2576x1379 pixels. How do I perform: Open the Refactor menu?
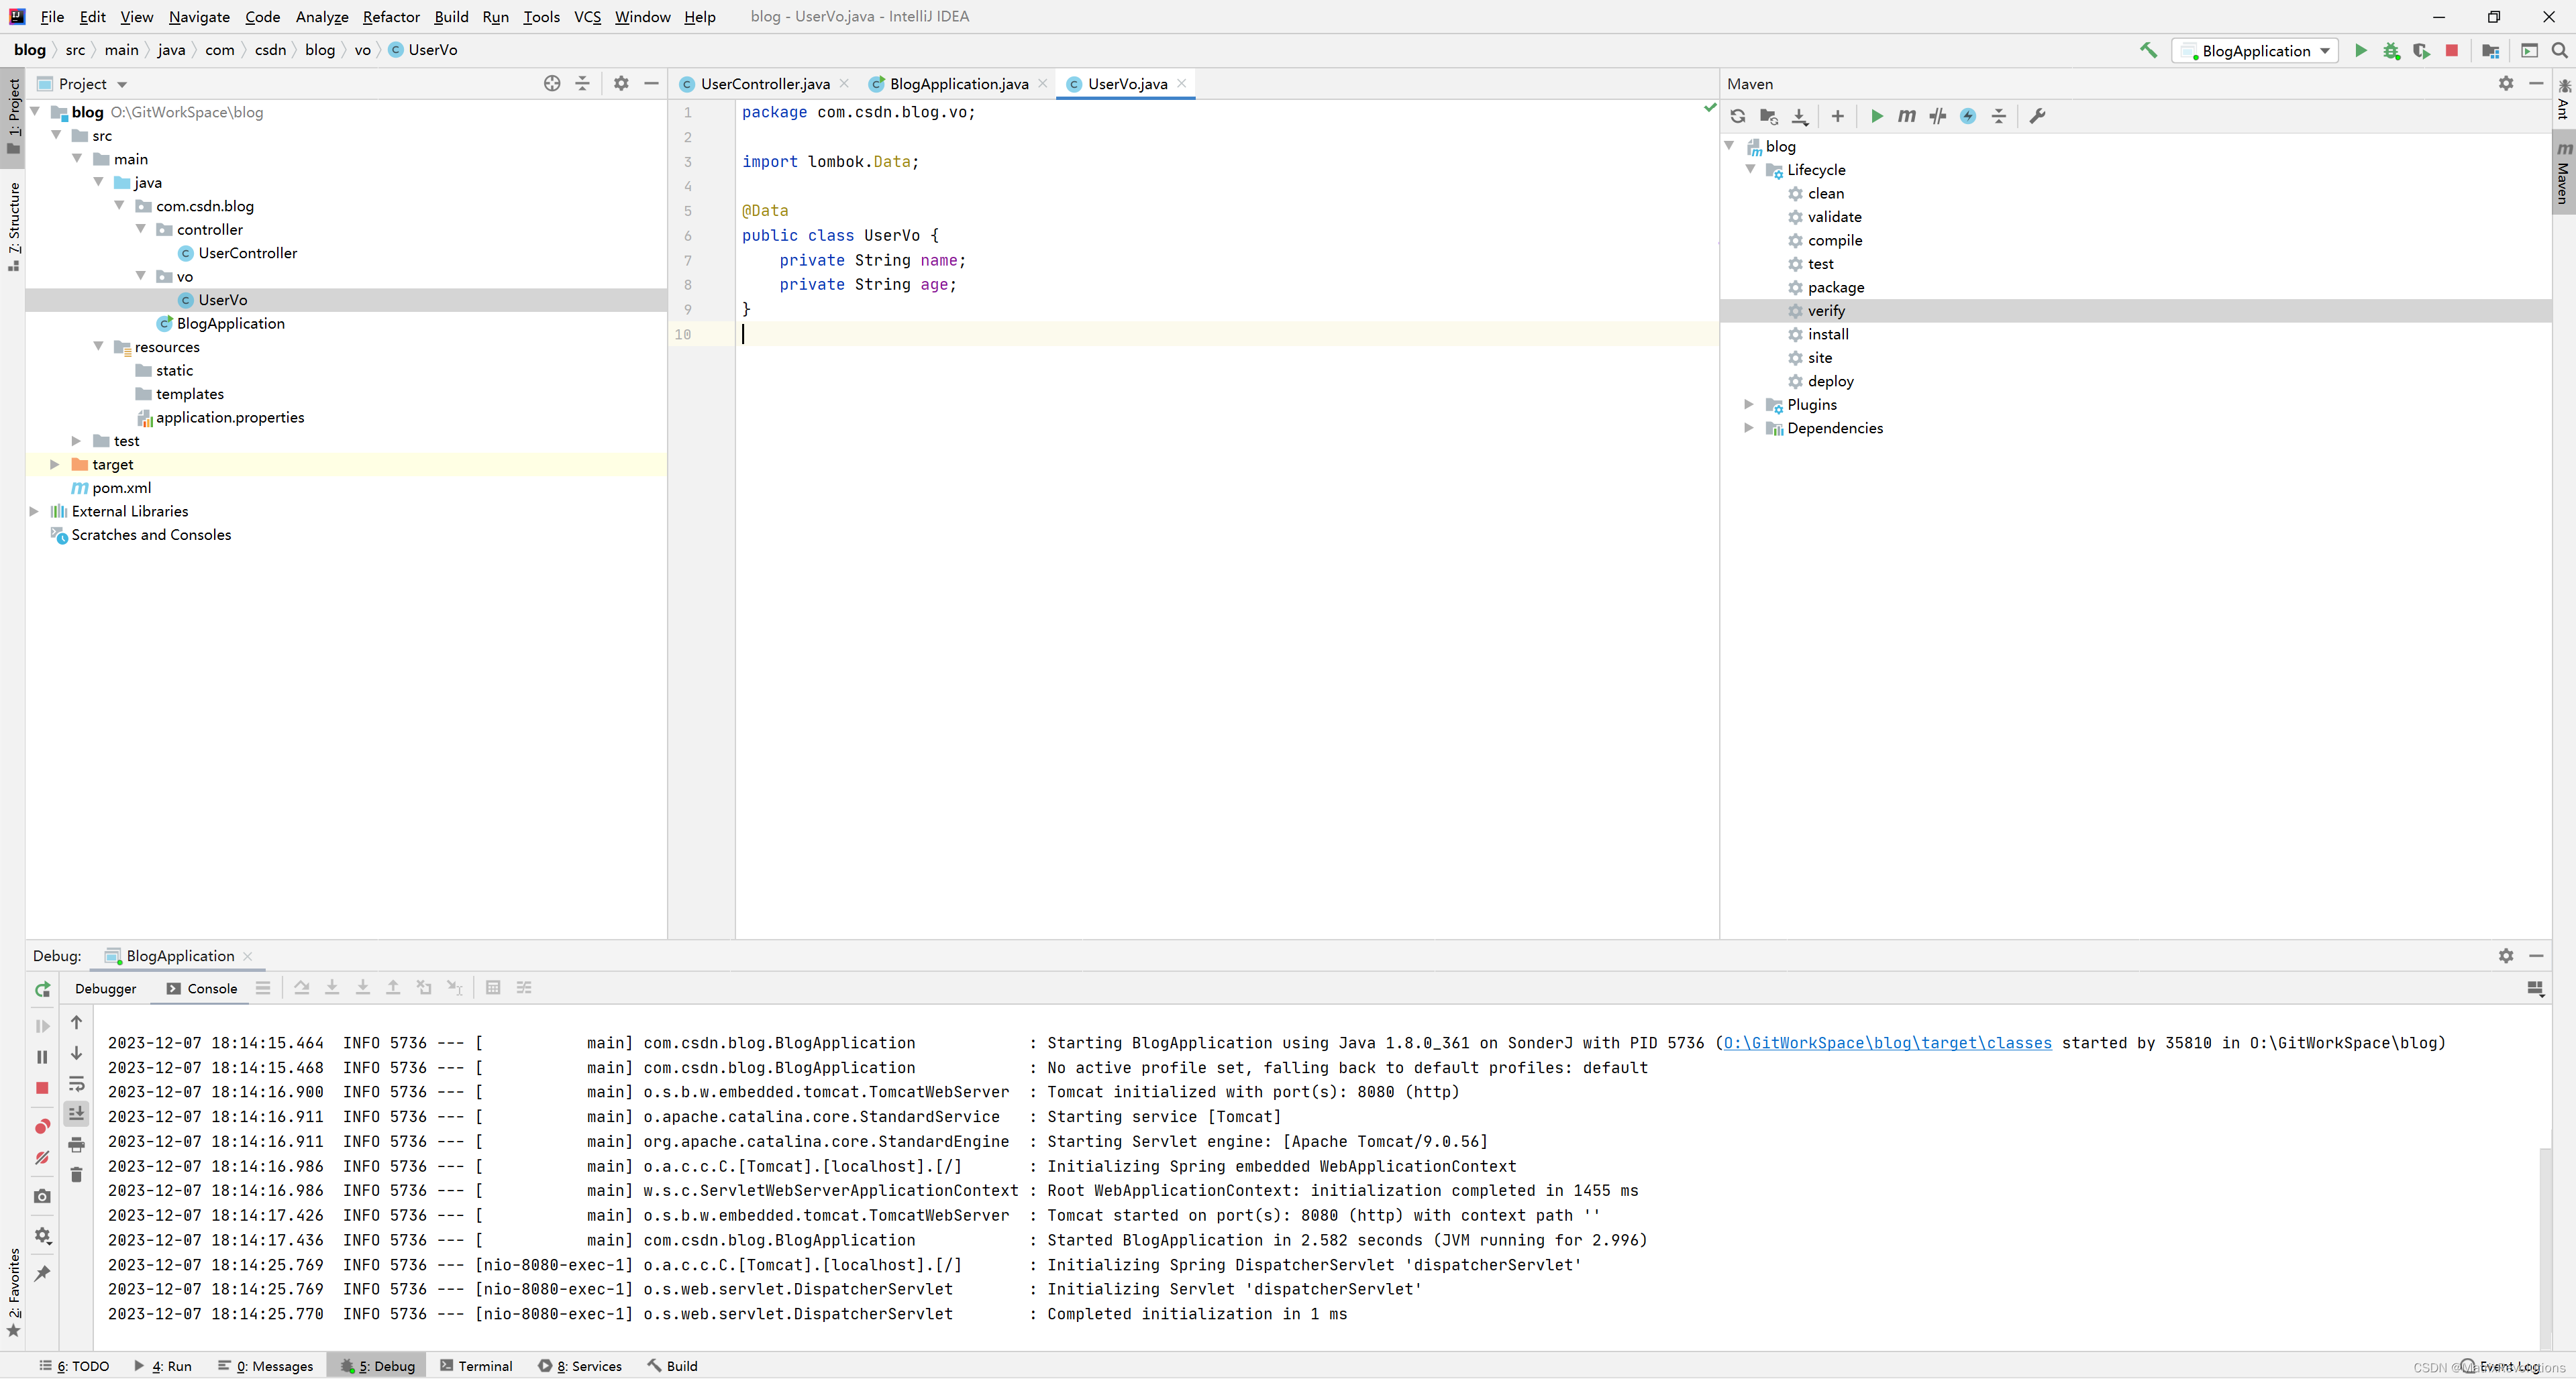pos(391,16)
